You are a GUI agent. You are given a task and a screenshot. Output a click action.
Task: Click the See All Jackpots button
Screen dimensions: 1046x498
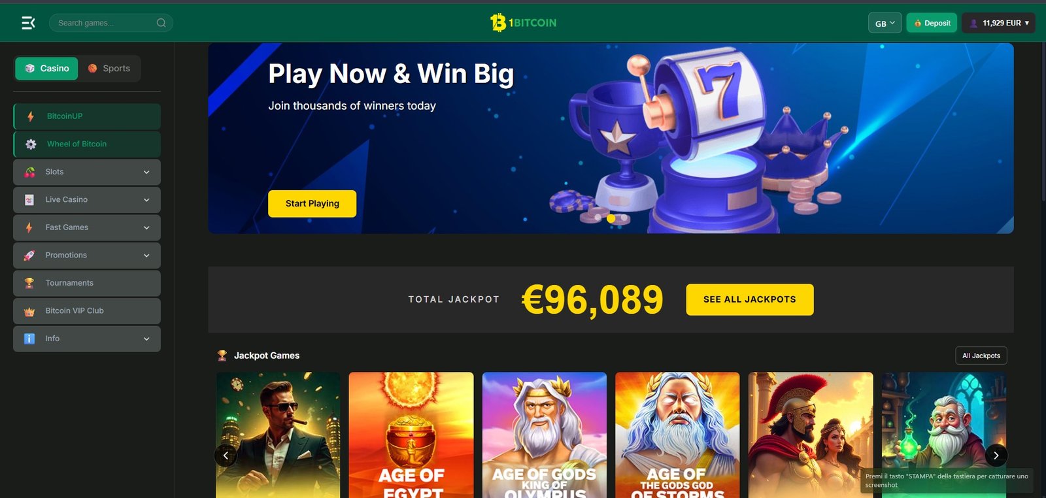pos(750,299)
